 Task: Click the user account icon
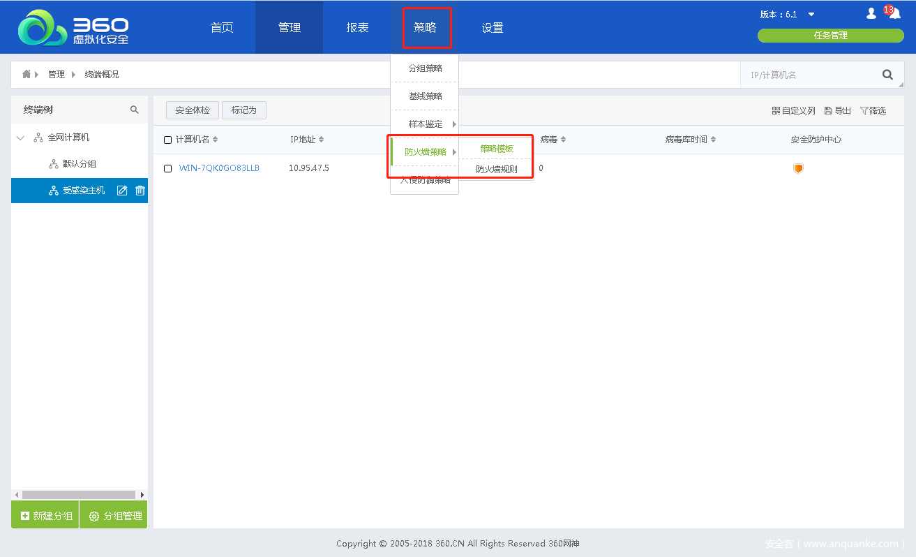(x=871, y=13)
